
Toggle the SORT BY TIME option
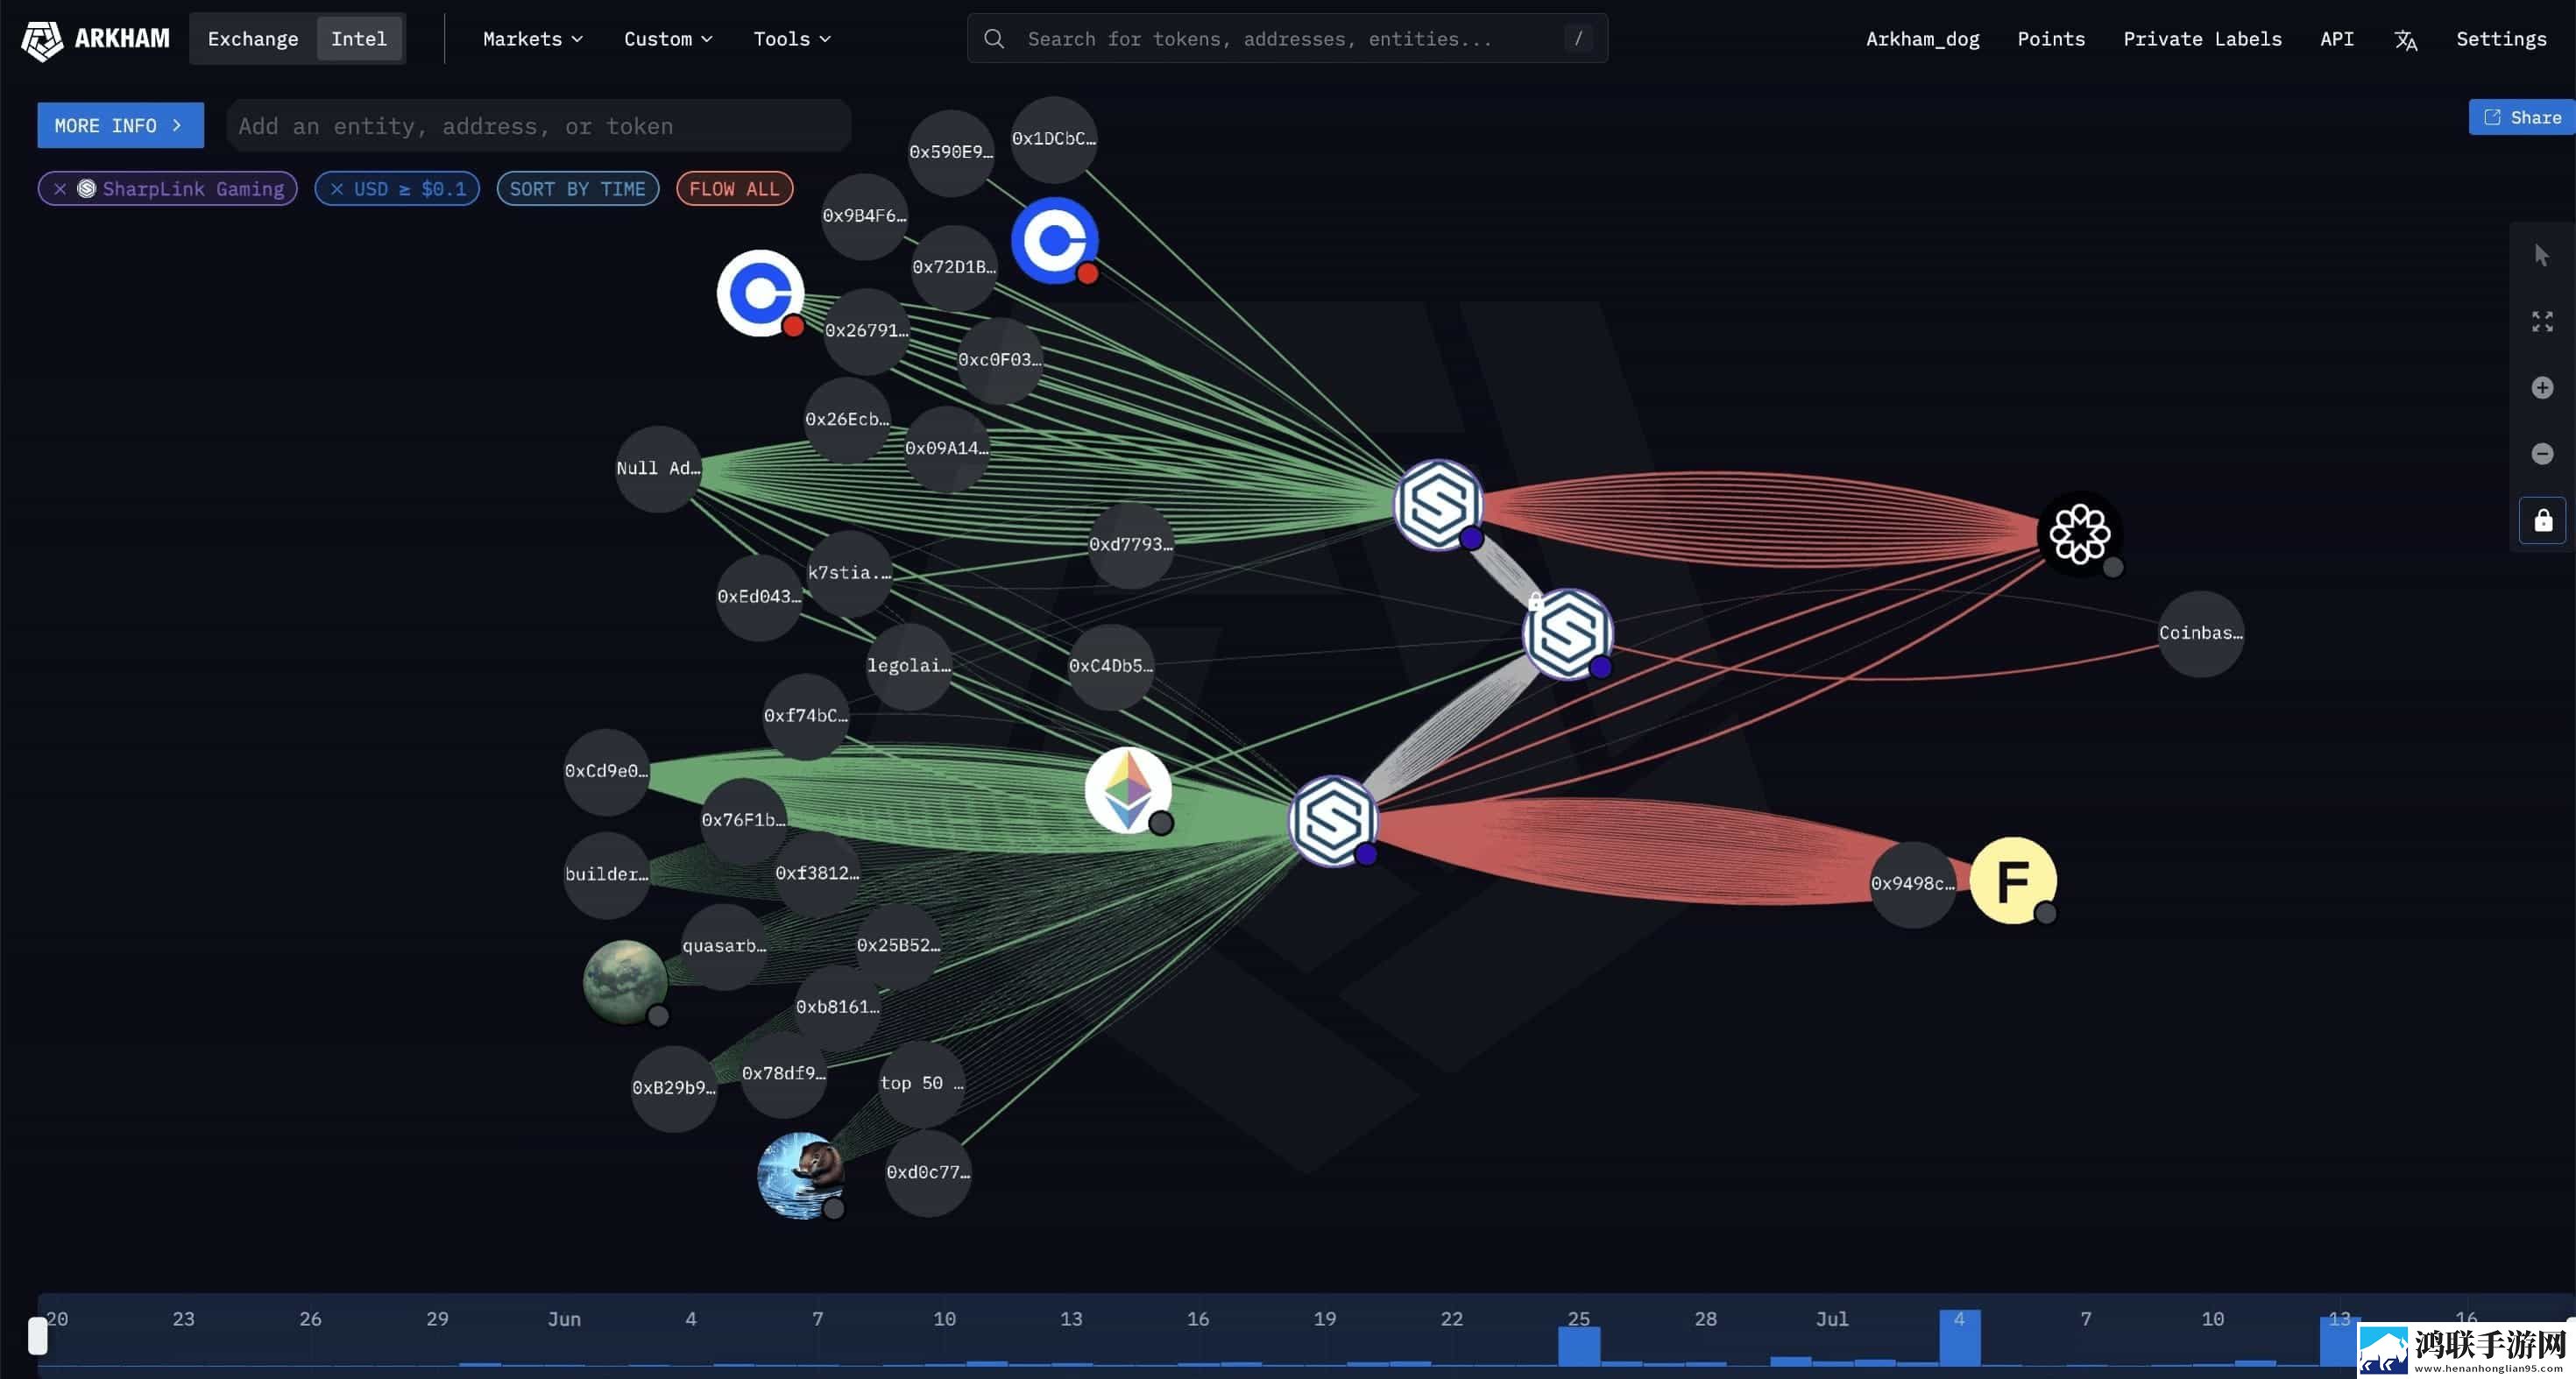pyautogui.click(x=577, y=189)
